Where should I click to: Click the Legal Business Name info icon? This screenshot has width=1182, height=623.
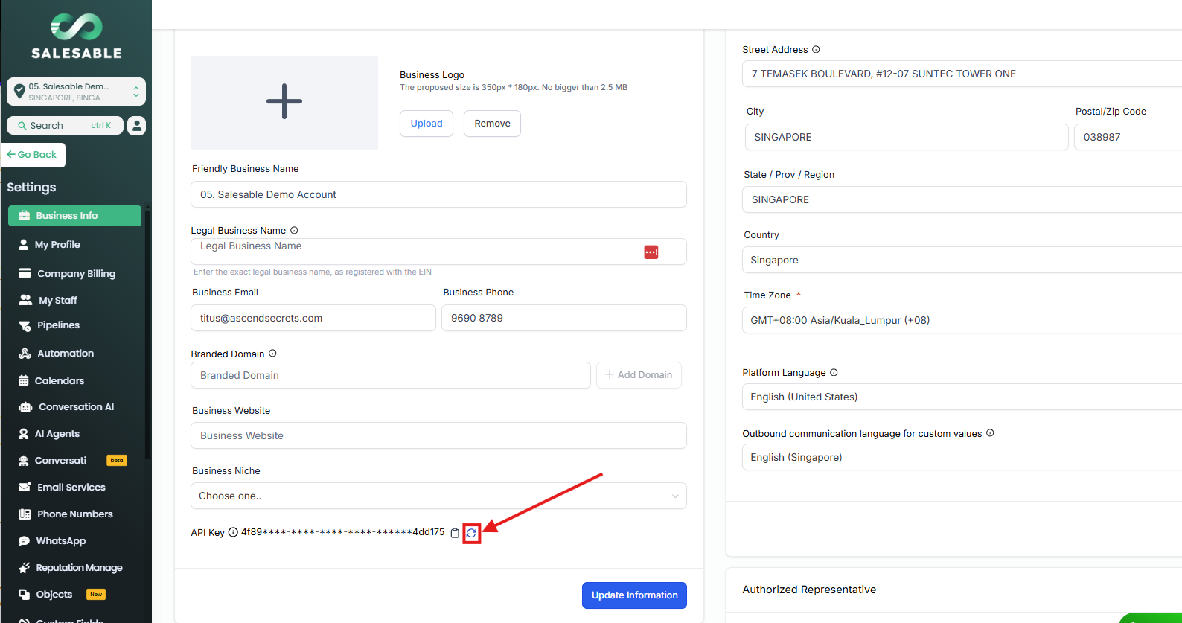tap(294, 230)
